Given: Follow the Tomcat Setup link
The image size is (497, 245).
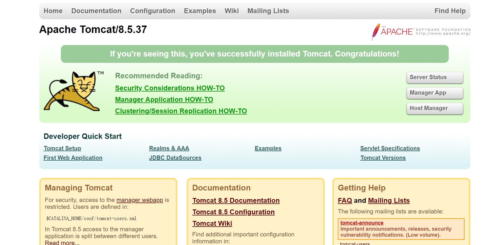Looking at the screenshot, I should (x=62, y=148).
